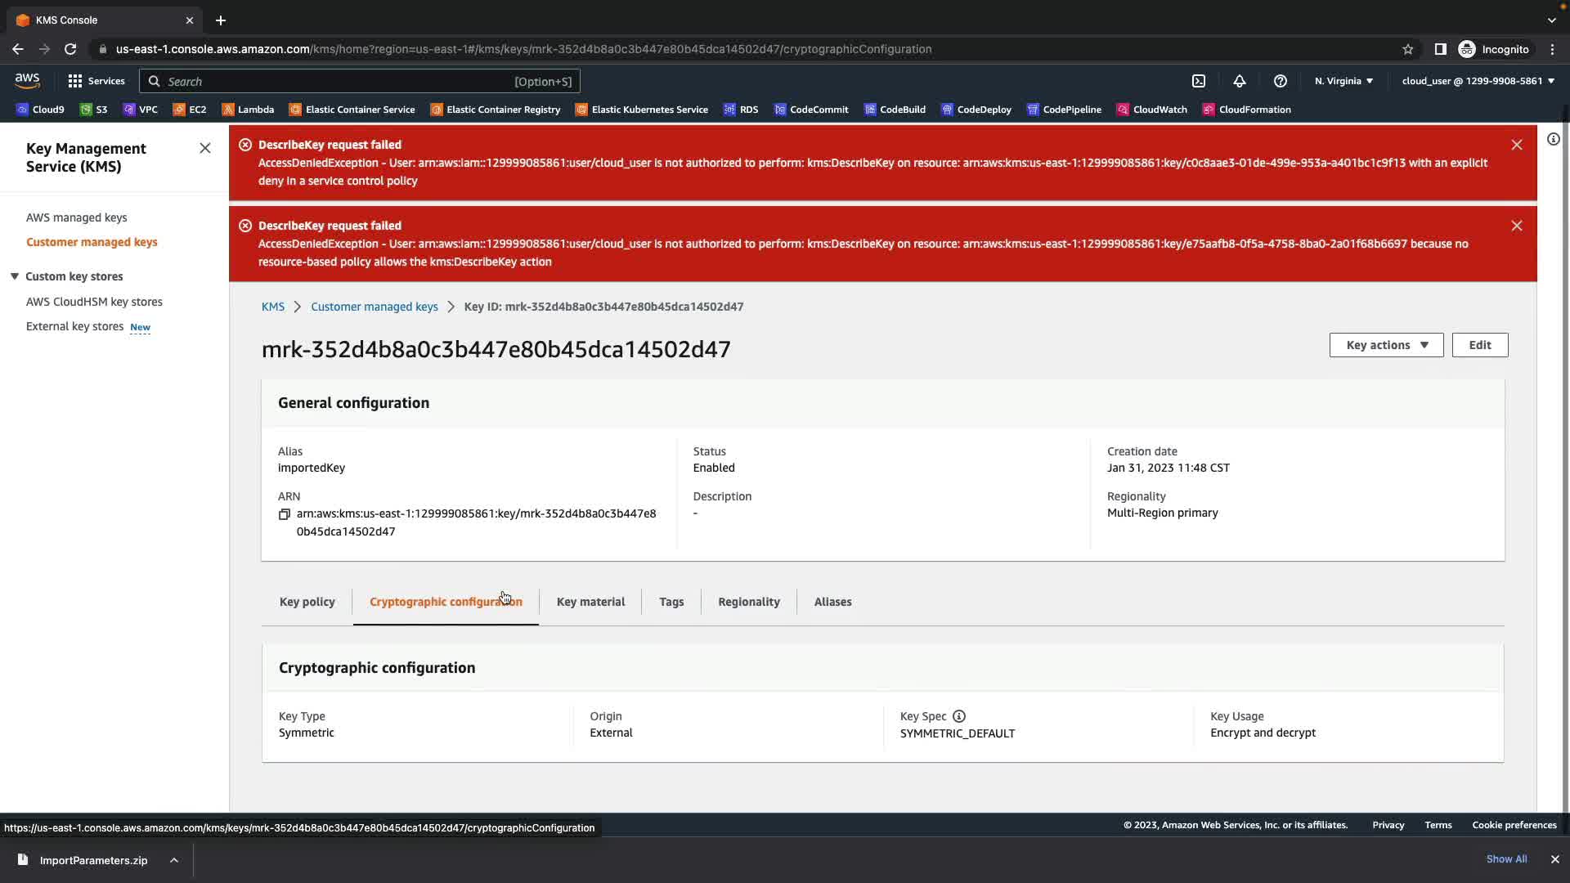Open the info panel icon at right edge
This screenshot has width=1570, height=883.
click(1553, 139)
